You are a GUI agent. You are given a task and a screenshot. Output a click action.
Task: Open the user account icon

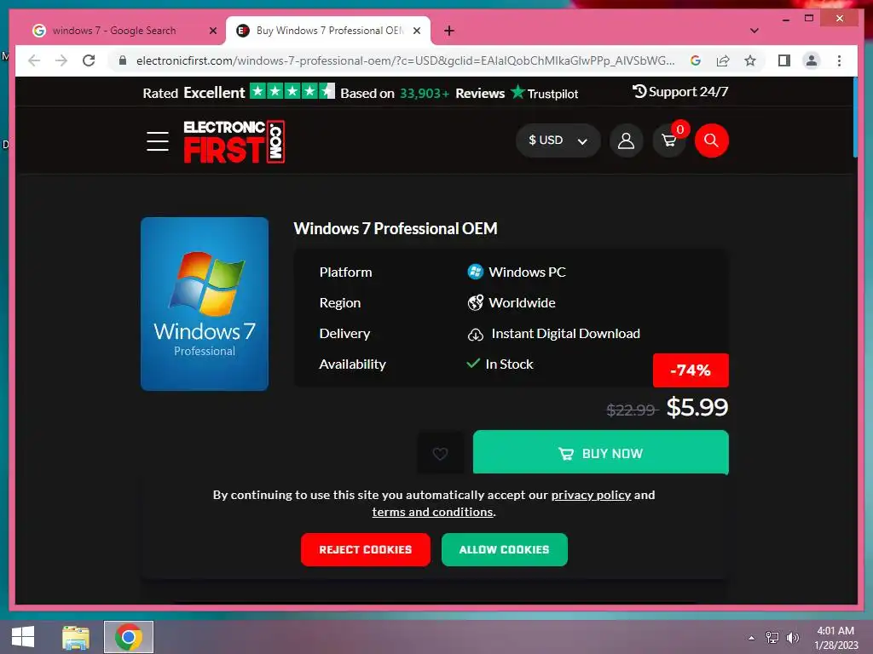point(627,141)
